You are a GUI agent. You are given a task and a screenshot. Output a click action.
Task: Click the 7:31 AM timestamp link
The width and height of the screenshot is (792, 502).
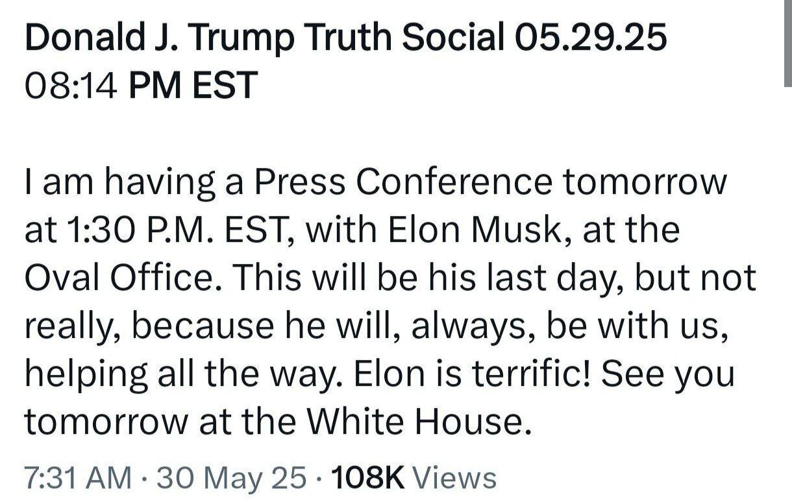(77, 479)
